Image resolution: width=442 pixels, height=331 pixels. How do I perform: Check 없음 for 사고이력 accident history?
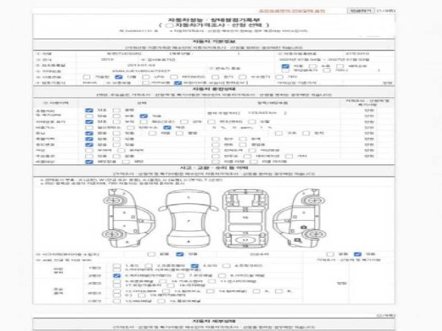pos(151,254)
